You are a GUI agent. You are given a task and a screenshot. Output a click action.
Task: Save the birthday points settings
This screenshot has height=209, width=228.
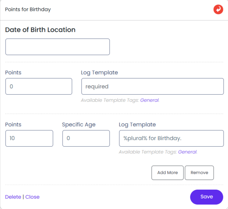click(207, 197)
